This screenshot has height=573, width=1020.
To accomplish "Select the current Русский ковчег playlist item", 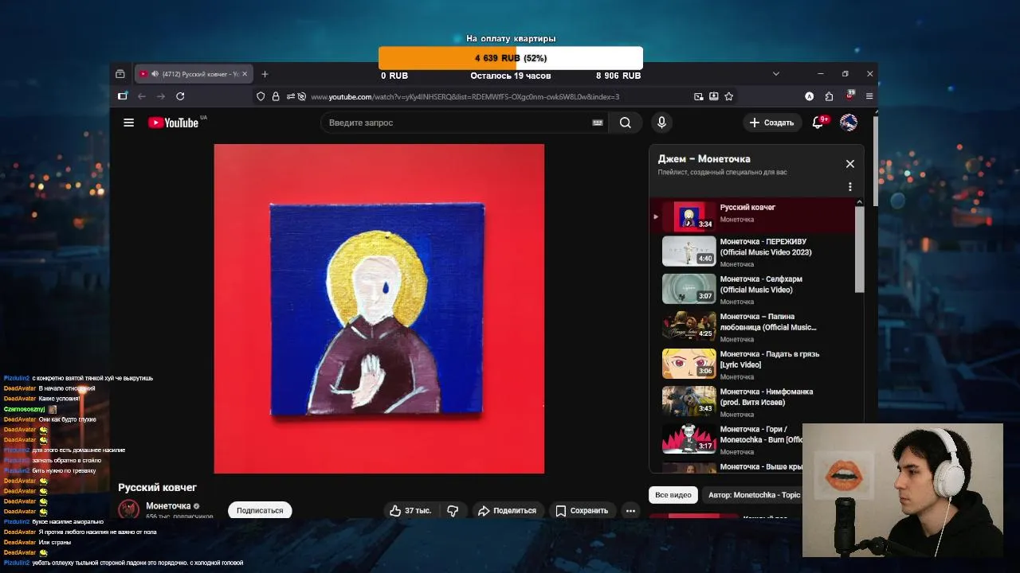I will point(752,216).
